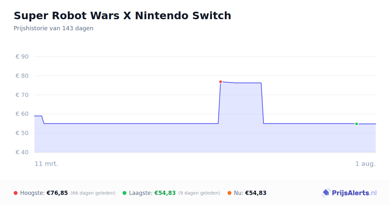Click the red highest price marker on chart

click(220, 82)
